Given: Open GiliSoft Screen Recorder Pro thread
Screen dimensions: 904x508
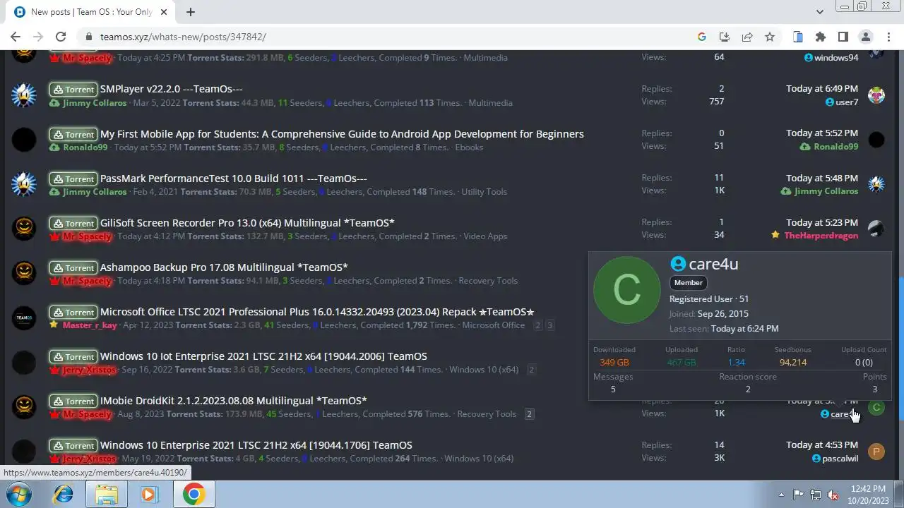Looking at the screenshot, I should 247,222.
